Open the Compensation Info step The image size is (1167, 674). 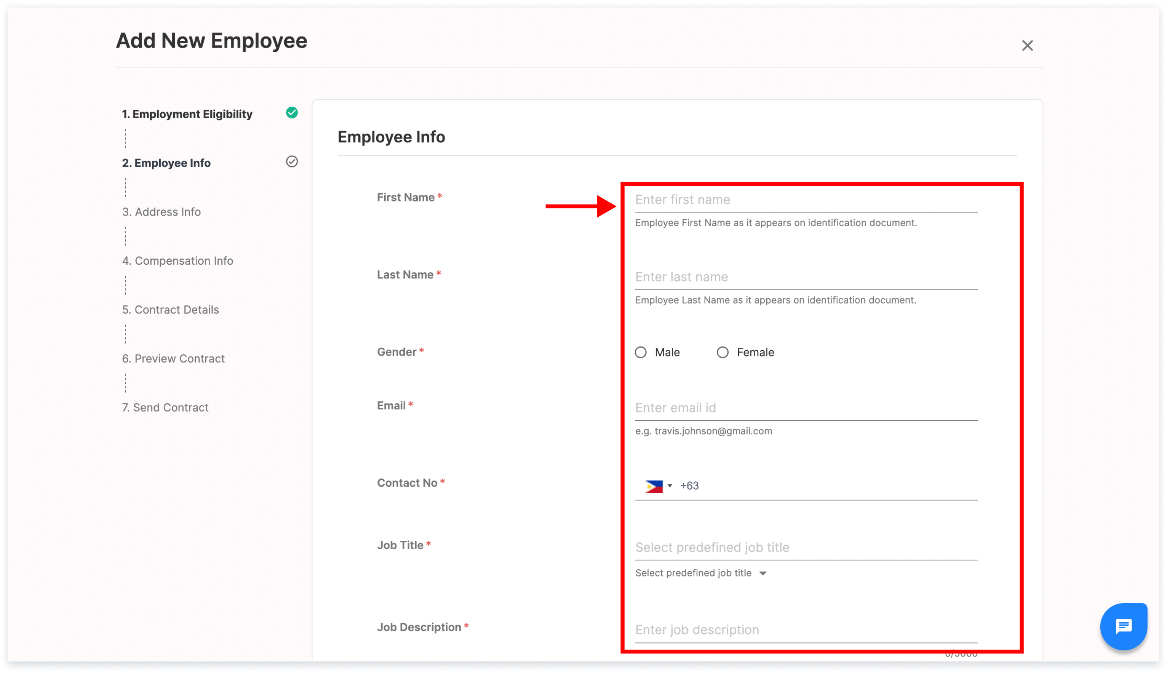177,260
